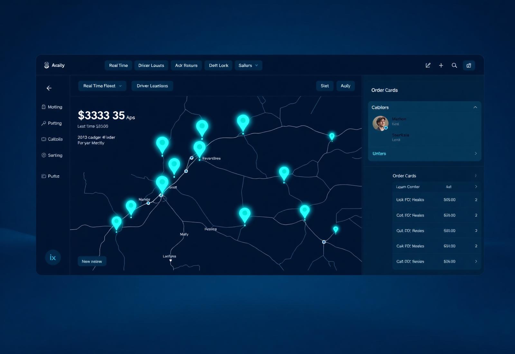Click the Motling sidebar icon
515x354 pixels.
(44, 107)
